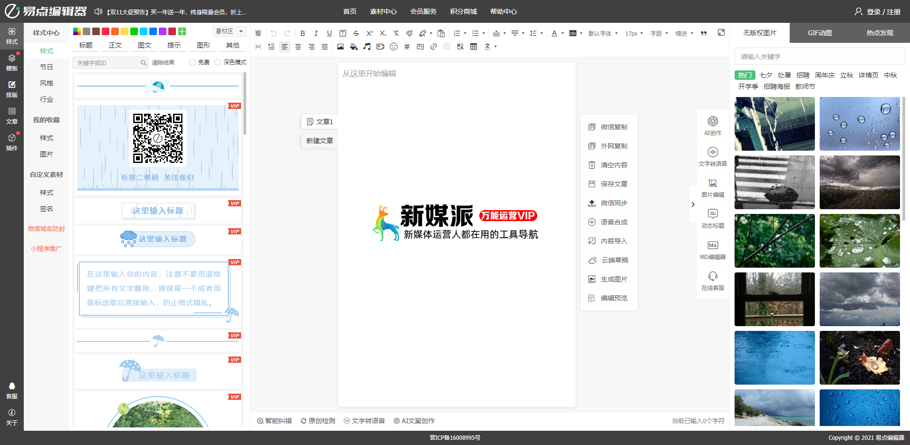Click the center alignment icon
The height and width of the screenshot is (445, 910).
click(298, 47)
